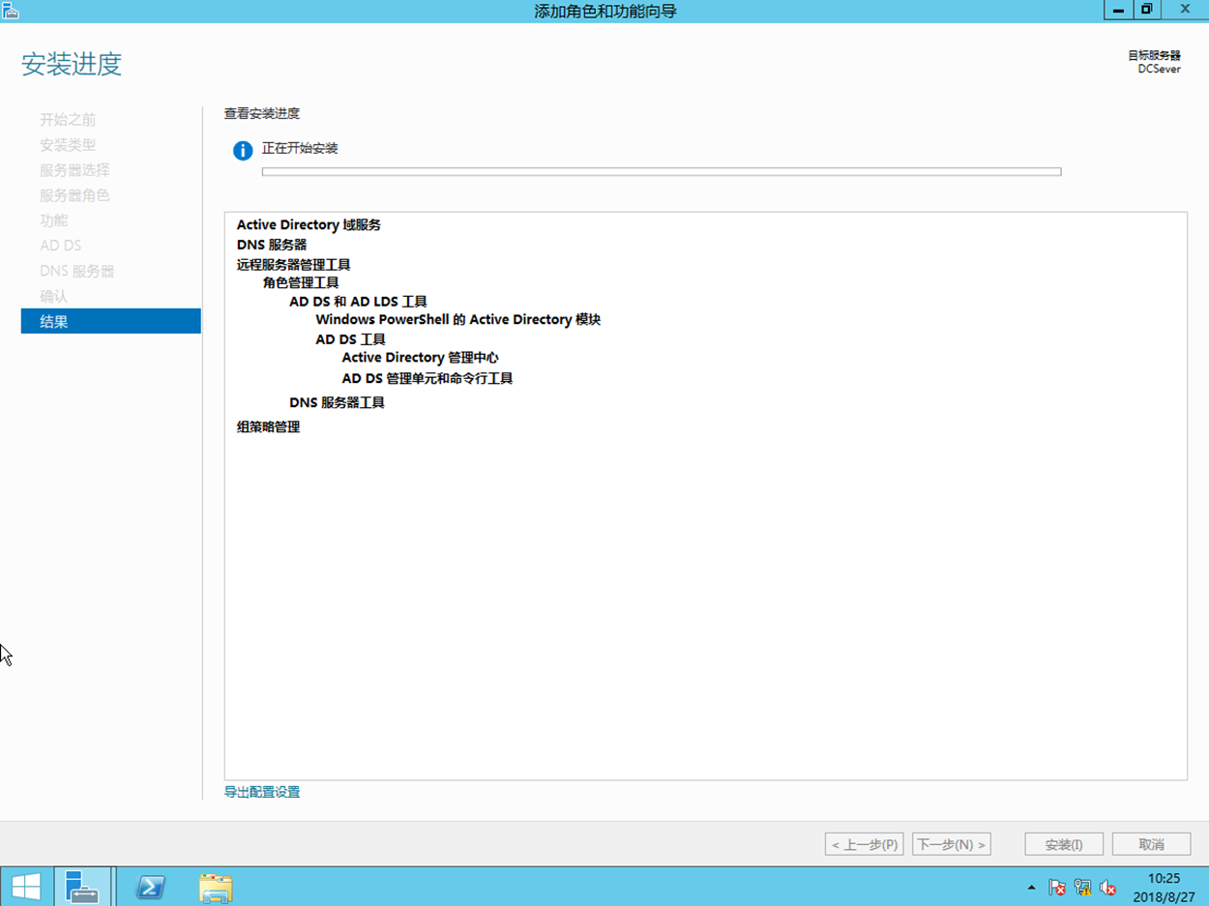Restore down the wizard window

(x=1146, y=10)
